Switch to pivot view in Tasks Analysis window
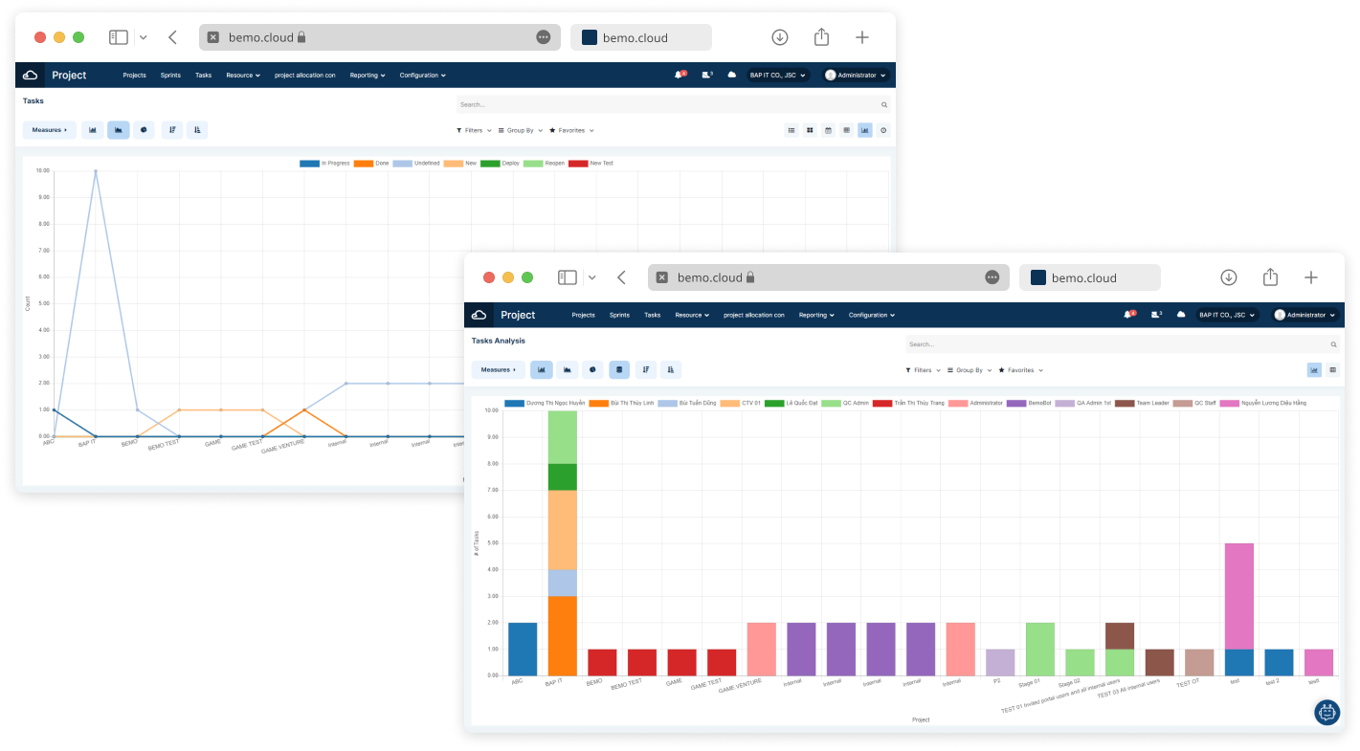 pyautogui.click(x=1333, y=370)
